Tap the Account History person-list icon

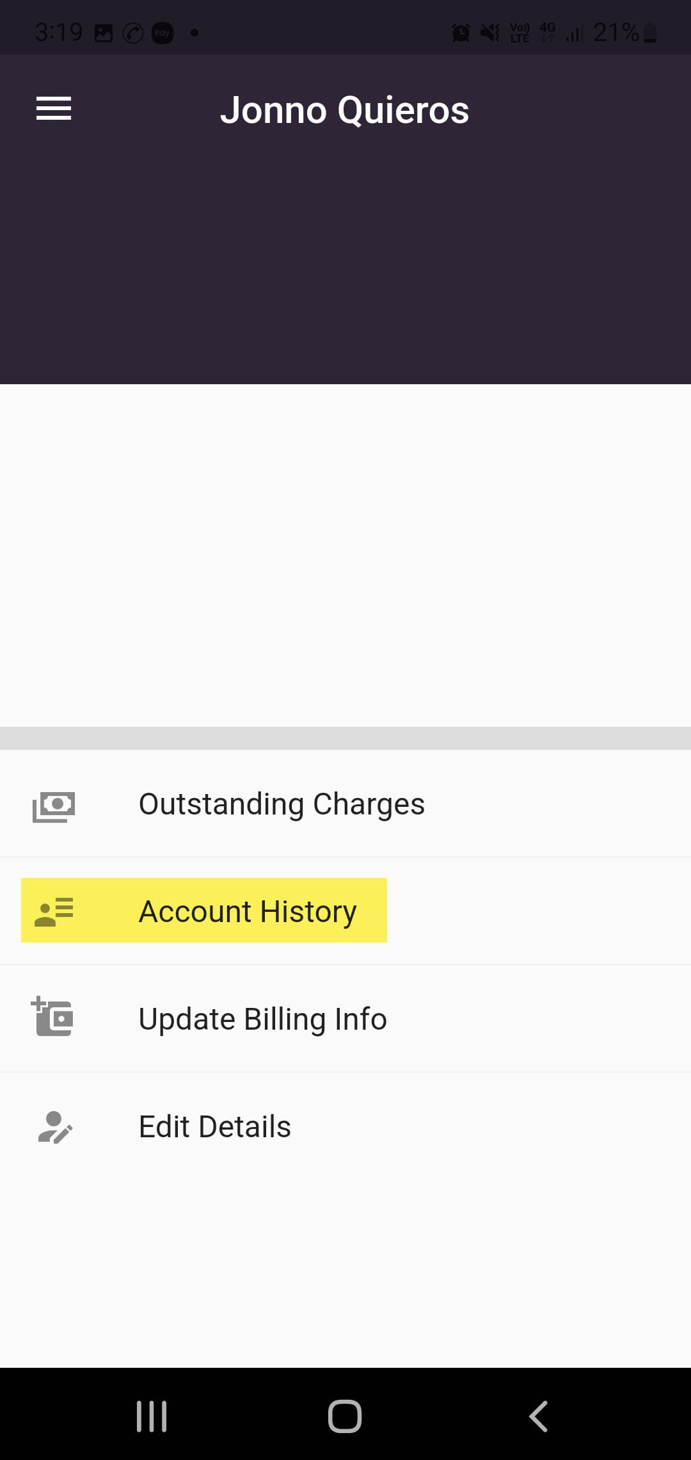[54, 911]
